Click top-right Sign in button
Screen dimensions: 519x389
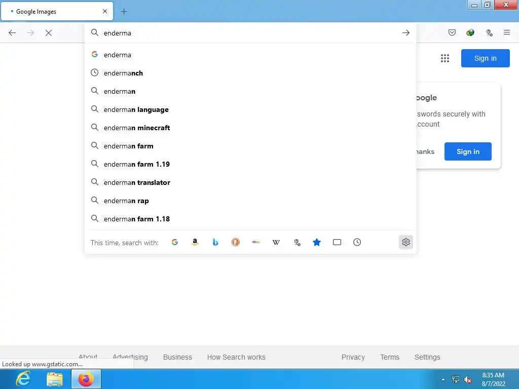click(485, 58)
